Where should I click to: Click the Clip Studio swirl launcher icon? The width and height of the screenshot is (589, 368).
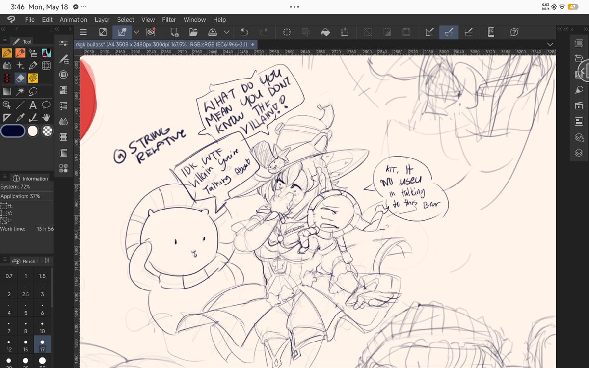tap(151, 32)
